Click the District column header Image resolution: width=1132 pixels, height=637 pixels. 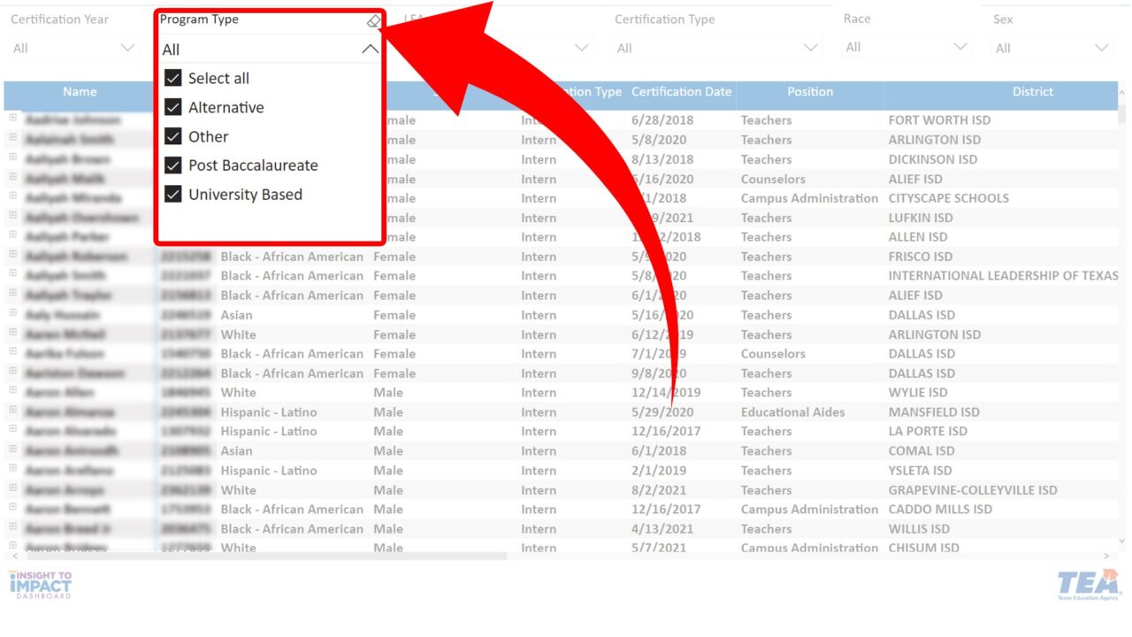[1032, 92]
